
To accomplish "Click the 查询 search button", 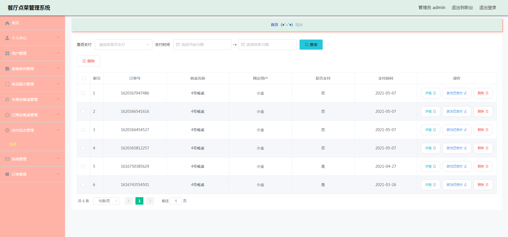I will 311,45.
